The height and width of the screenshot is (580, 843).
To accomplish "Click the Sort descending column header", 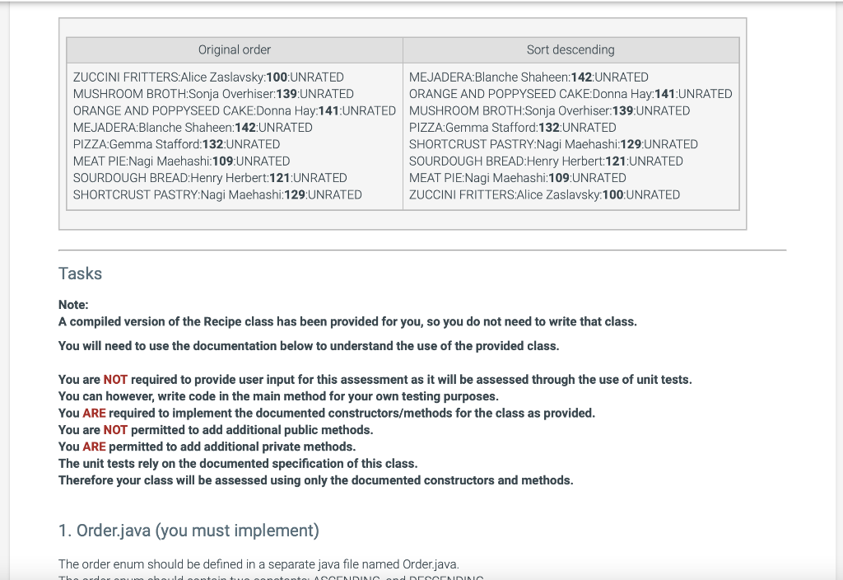I will pos(571,49).
